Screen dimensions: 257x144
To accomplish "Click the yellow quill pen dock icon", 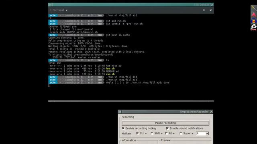I will [x=254, y=8].
